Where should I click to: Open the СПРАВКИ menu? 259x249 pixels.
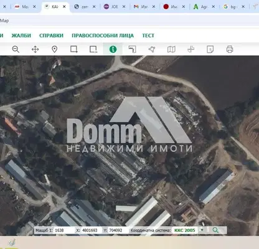tap(51, 35)
